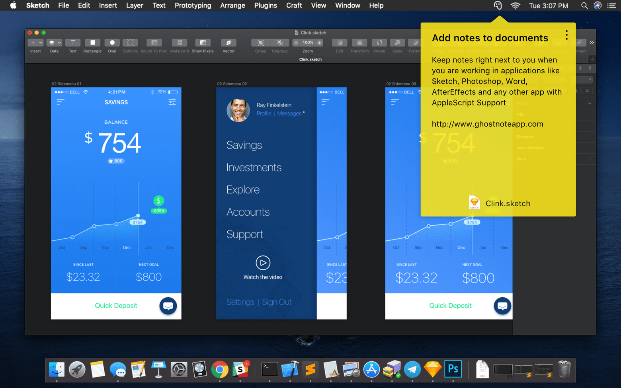Click chat bubble button on Sidemenu 03 artboard
The image size is (621, 388).
pyautogui.click(x=502, y=306)
